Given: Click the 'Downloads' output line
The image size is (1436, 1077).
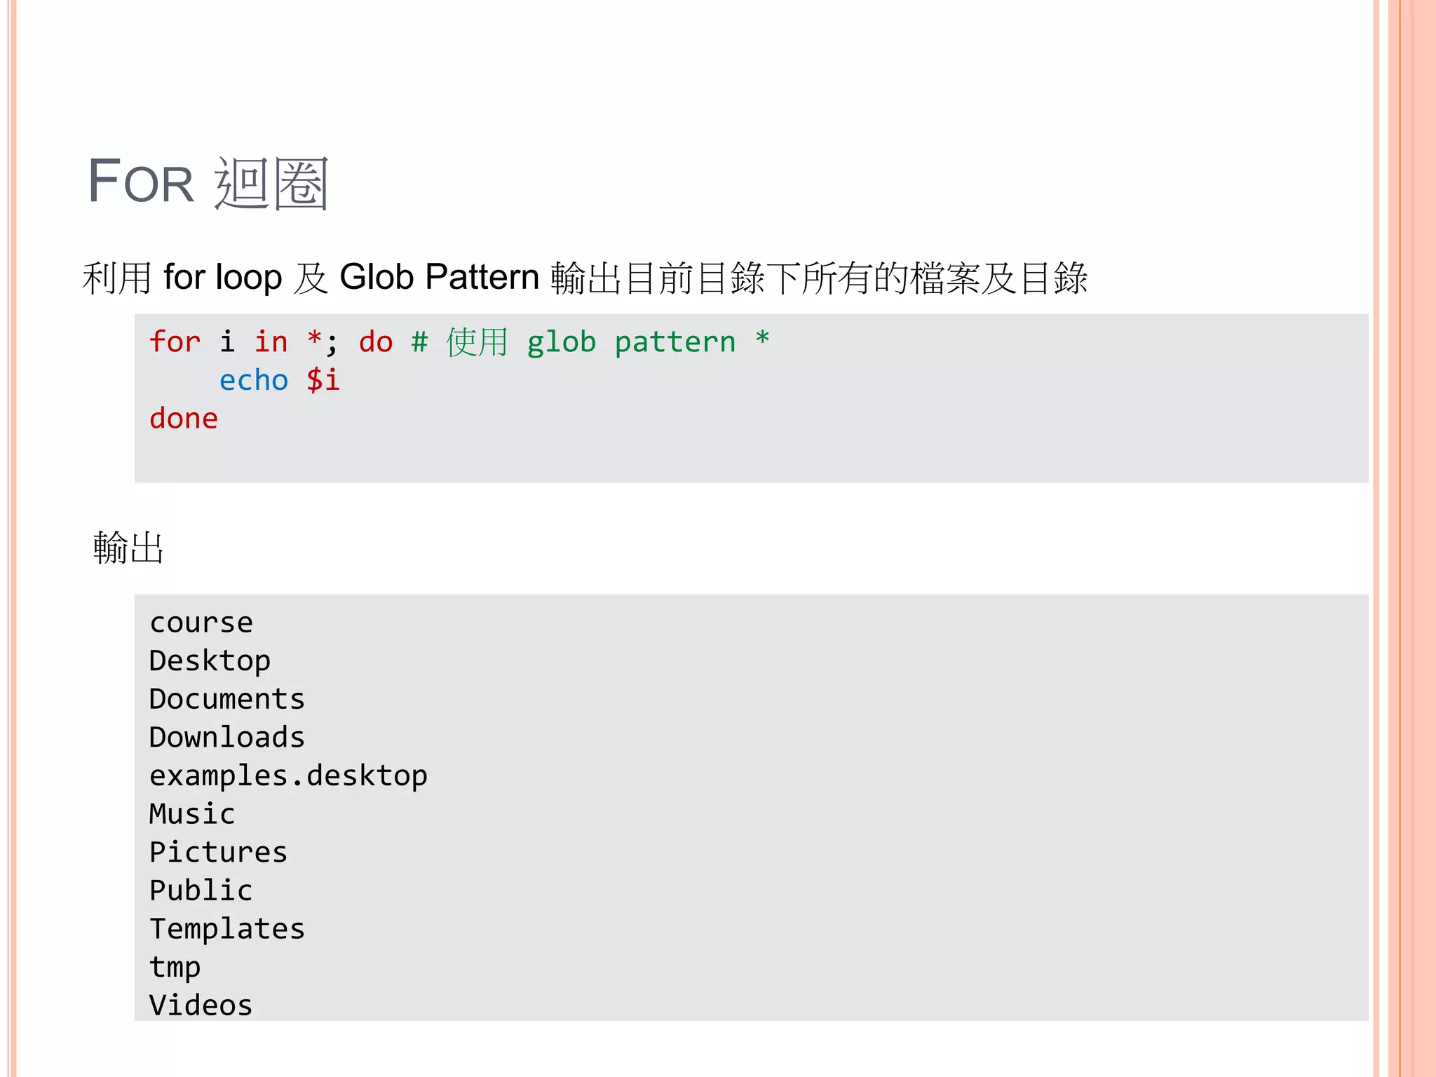Looking at the screenshot, I should [x=227, y=738].
